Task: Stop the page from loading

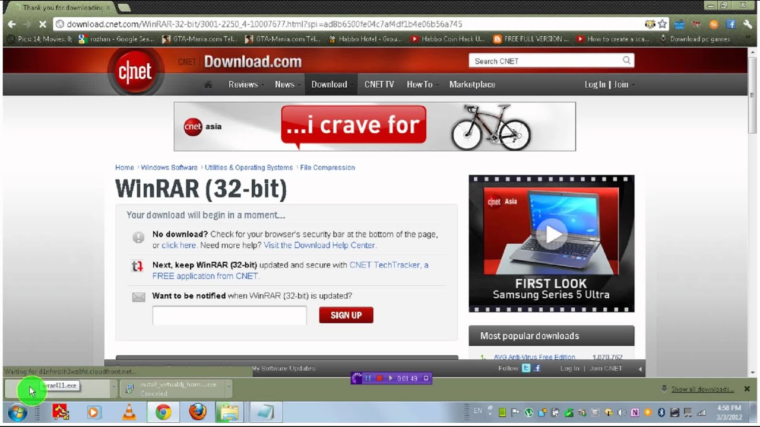Action: coord(43,24)
